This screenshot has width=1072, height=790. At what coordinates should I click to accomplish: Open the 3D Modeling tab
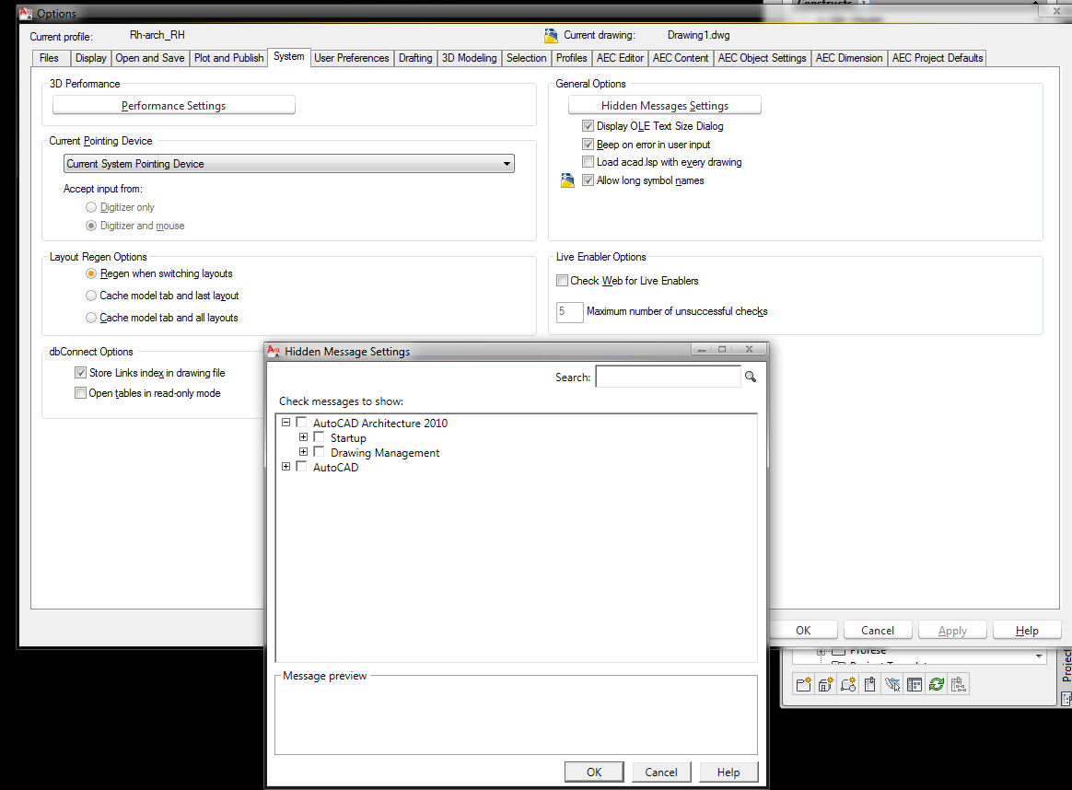[469, 58]
